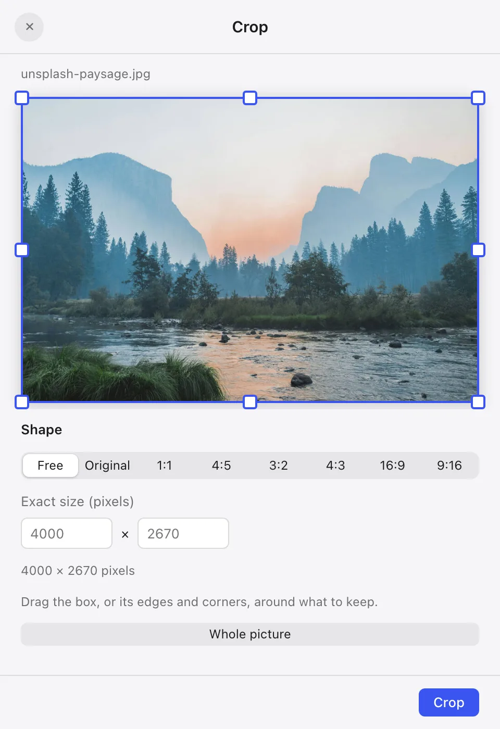500x729 pixels.
Task: Select the Free shape option
Action: point(51,465)
